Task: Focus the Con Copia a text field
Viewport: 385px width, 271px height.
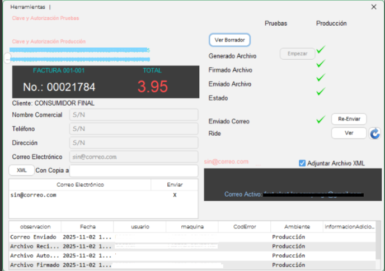Action: coord(134,170)
